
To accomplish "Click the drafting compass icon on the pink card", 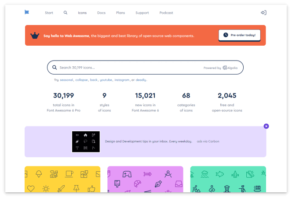I will tap(168, 174).
